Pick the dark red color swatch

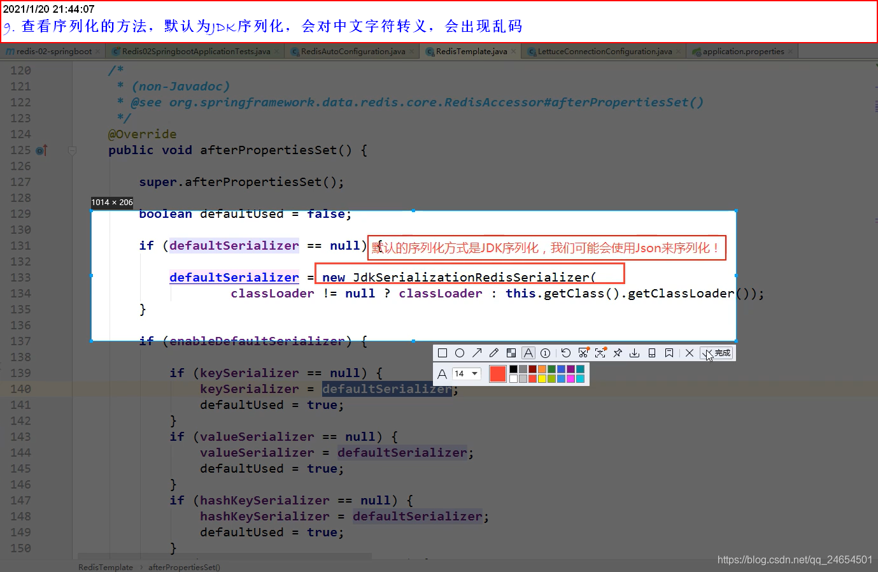tap(532, 369)
